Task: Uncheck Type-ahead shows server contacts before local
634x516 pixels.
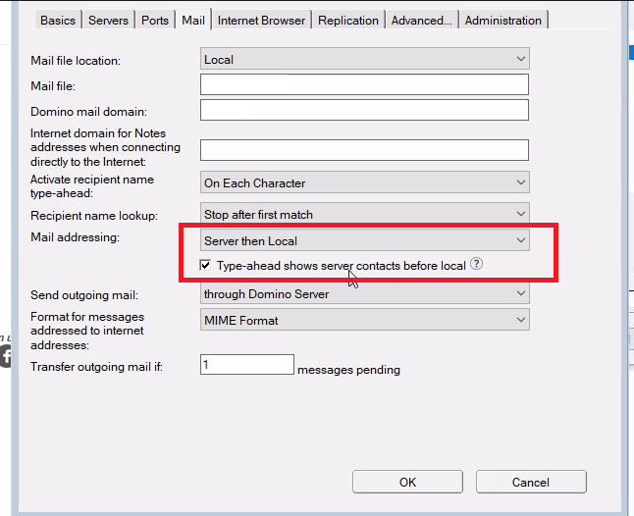Action: (x=205, y=265)
